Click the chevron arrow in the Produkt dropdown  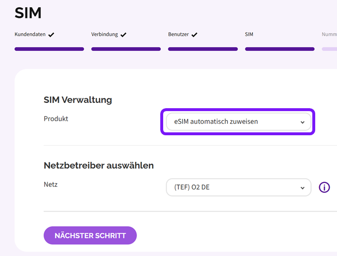[x=303, y=122]
